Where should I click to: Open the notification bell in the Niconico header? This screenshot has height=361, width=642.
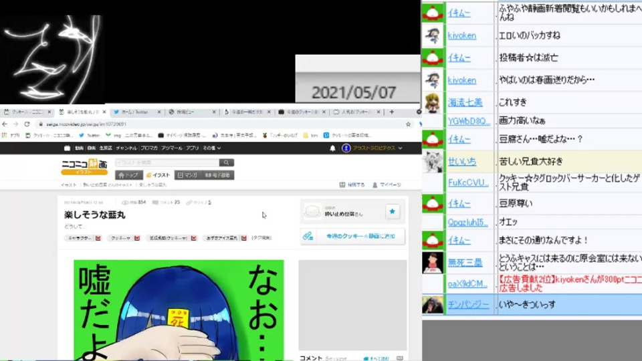pos(332,148)
